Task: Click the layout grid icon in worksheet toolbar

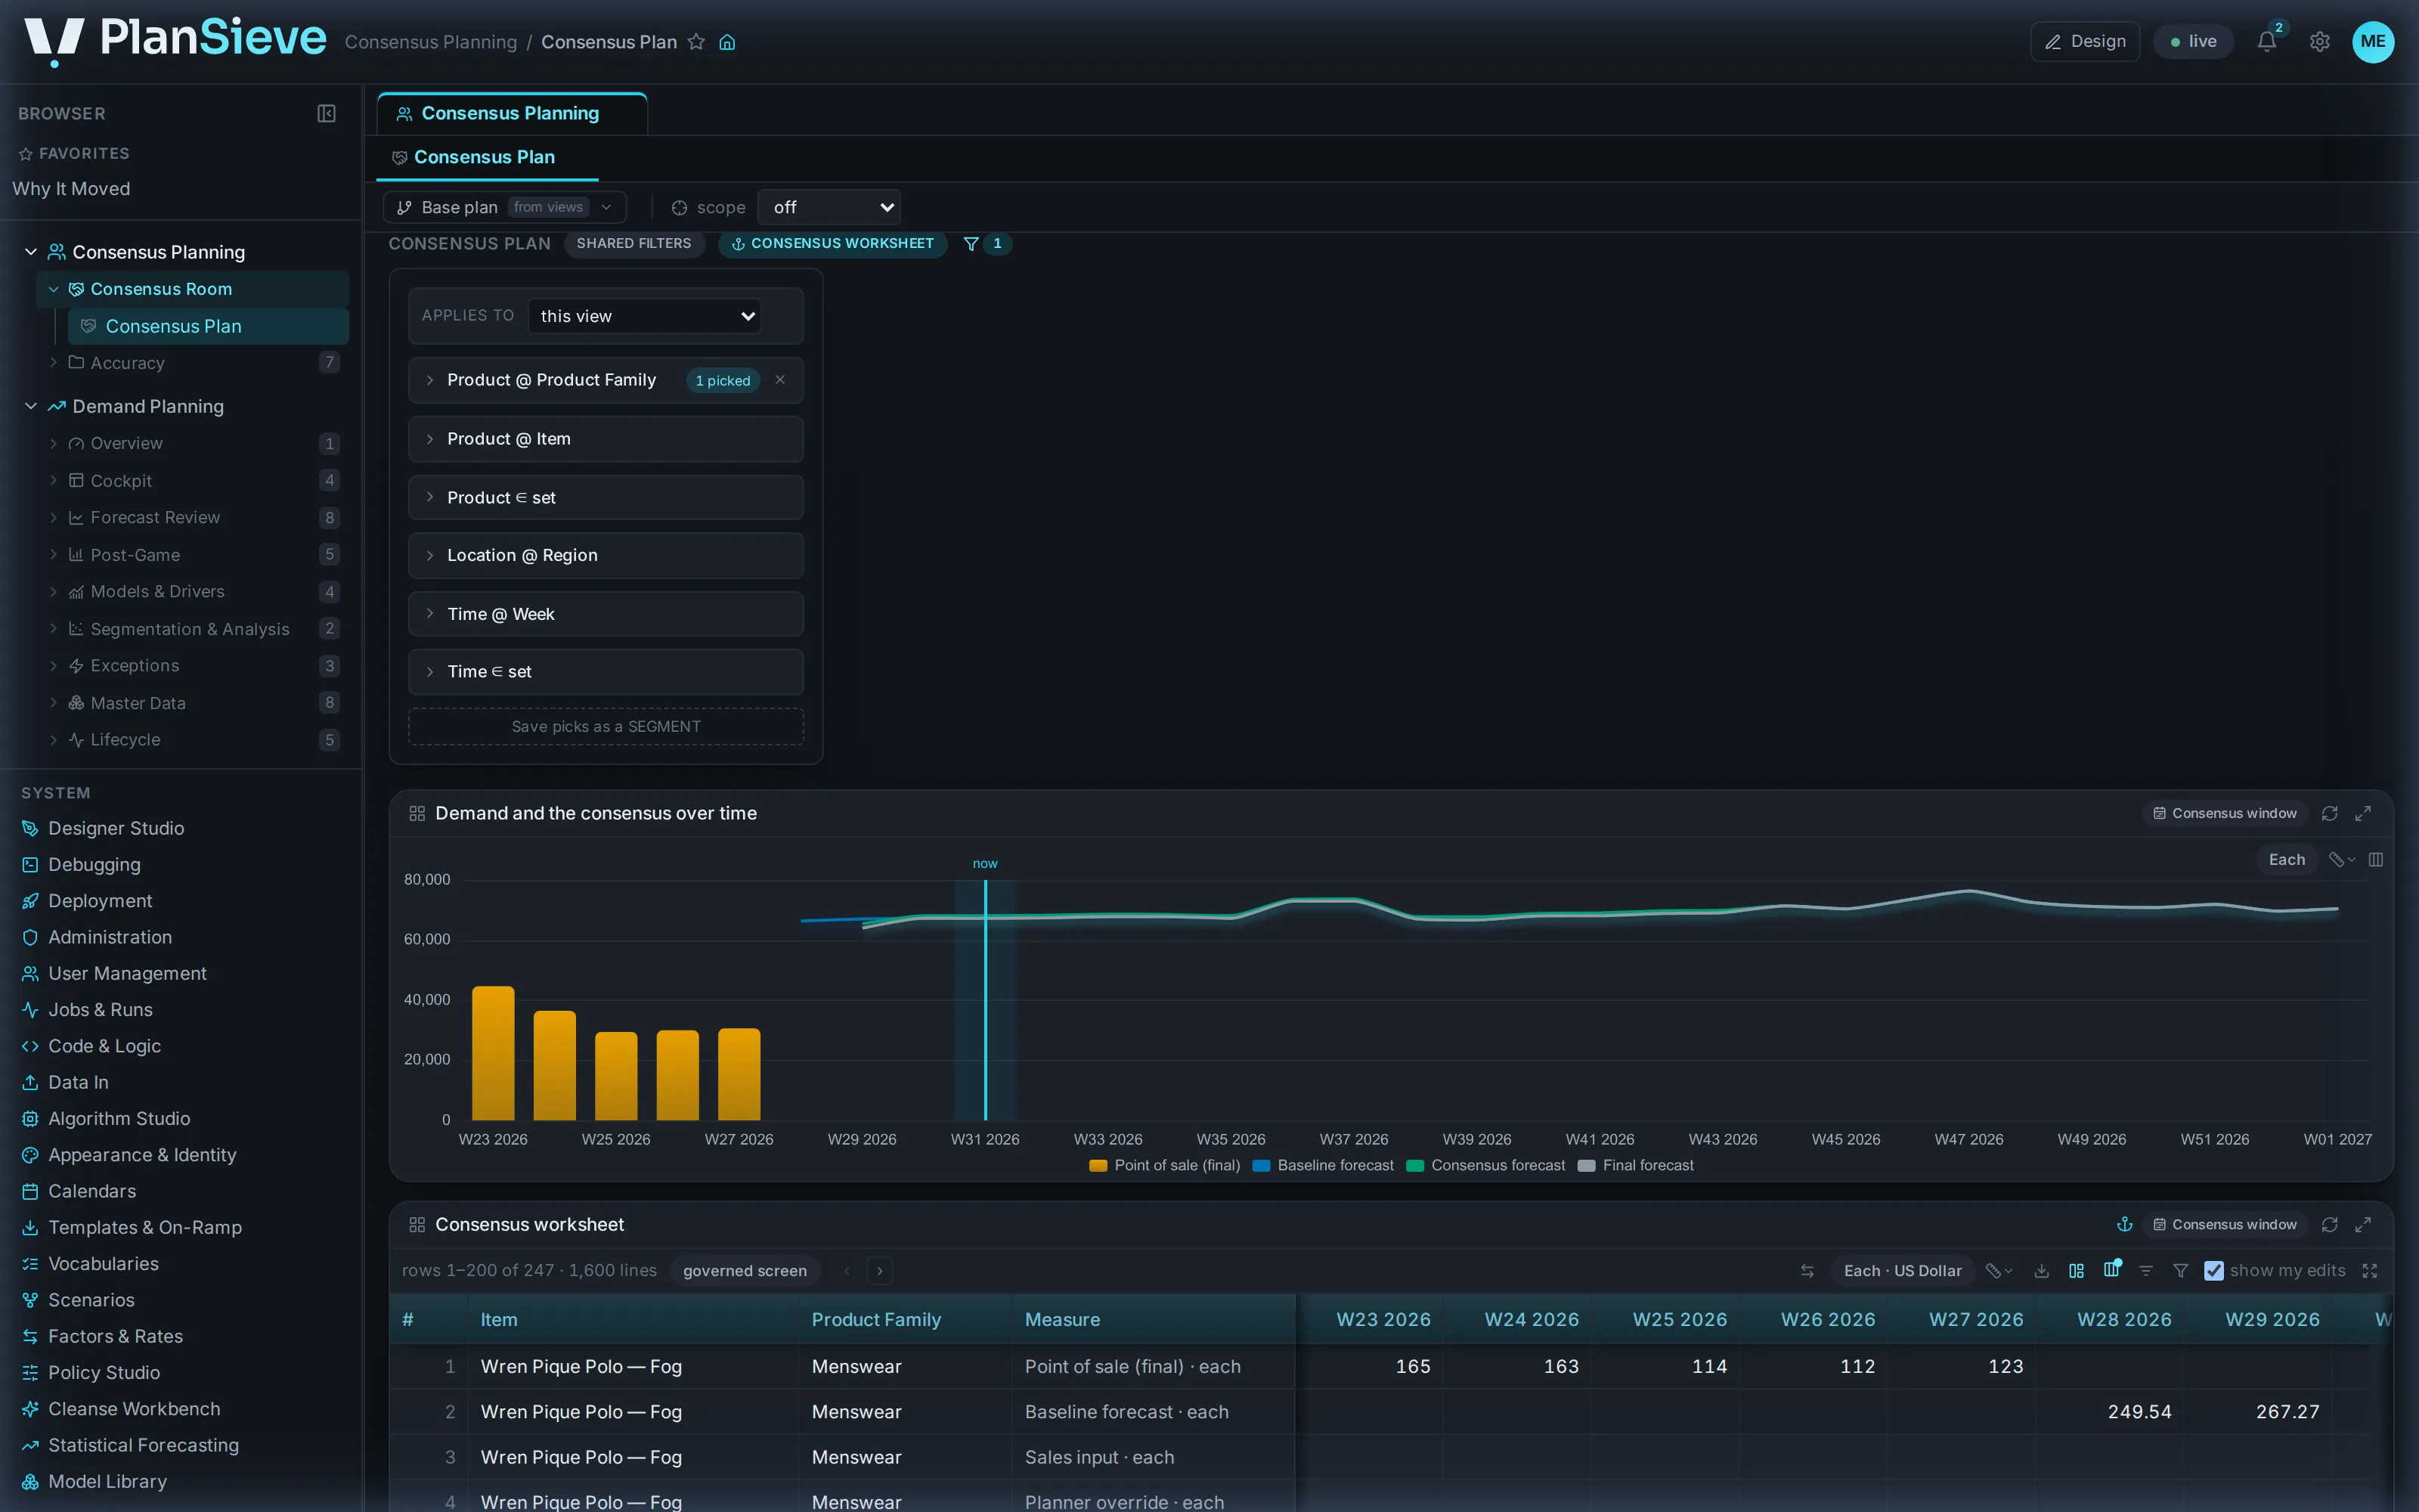Action: [2076, 1270]
